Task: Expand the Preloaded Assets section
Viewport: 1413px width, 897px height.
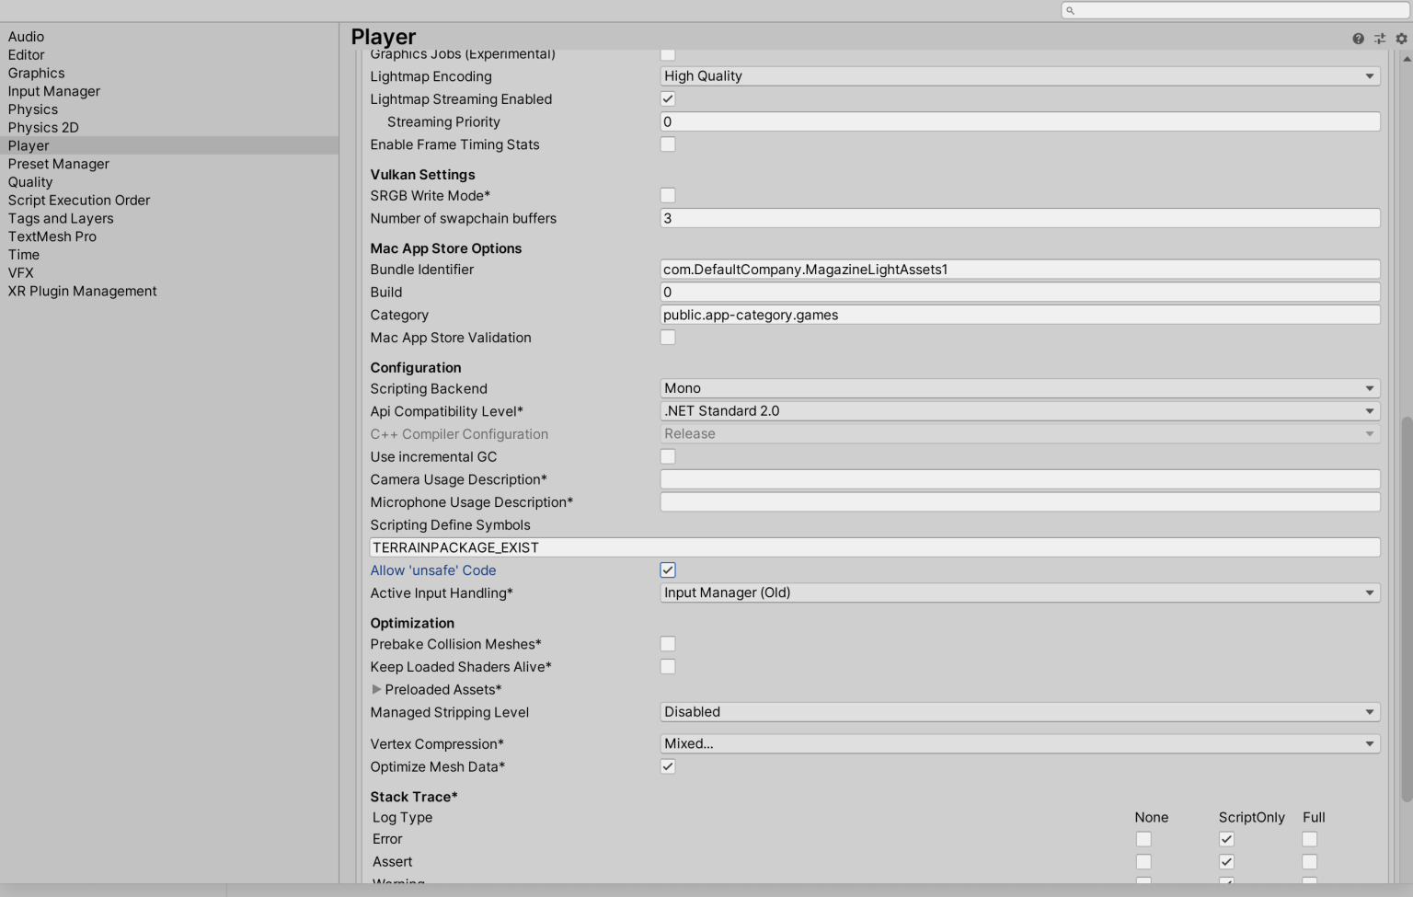Action: click(x=377, y=689)
